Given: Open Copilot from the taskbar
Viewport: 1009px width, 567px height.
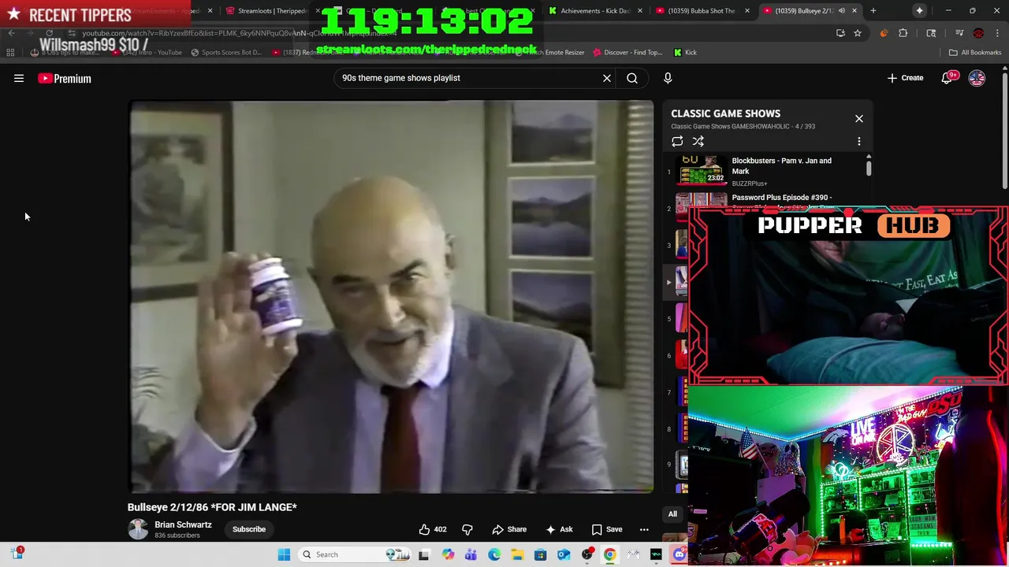Looking at the screenshot, I should 449,554.
